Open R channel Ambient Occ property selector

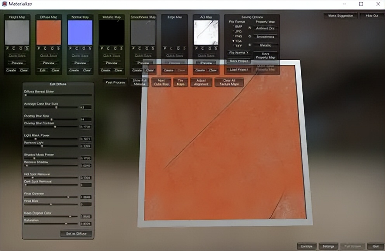point(265,28)
